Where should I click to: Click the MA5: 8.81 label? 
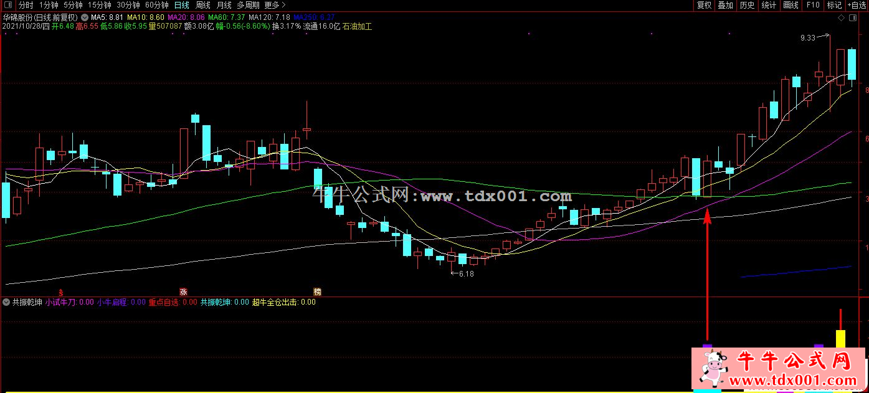[x=107, y=18]
